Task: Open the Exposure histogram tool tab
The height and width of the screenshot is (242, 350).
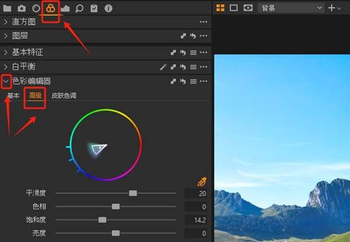Action: [65, 8]
